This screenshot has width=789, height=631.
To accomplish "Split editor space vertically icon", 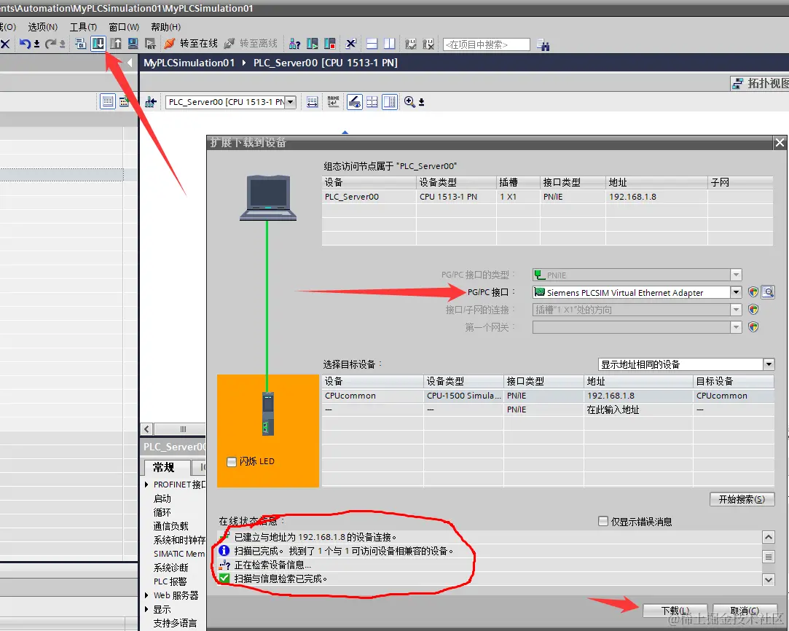I will (x=390, y=44).
